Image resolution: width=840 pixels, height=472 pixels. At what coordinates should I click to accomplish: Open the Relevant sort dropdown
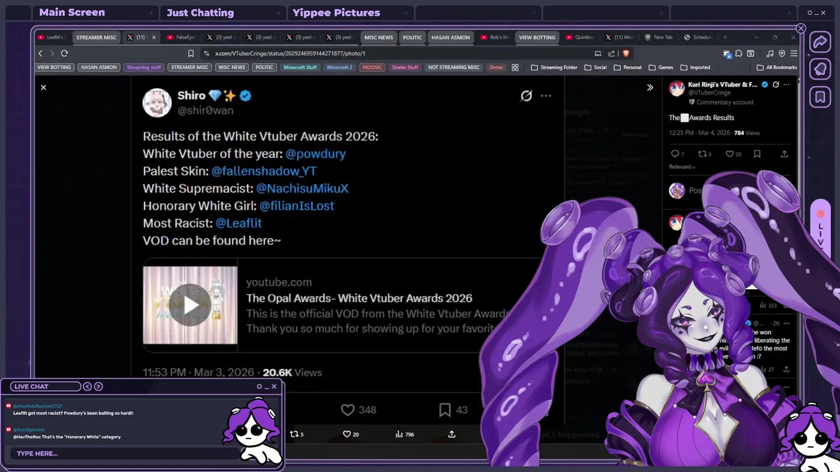coord(682,167)
